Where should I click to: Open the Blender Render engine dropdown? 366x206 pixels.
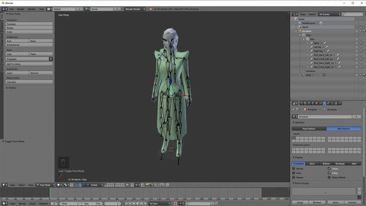(135, 9)
